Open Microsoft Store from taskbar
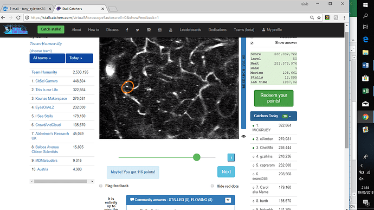374x210 pixels. point(365,78)
